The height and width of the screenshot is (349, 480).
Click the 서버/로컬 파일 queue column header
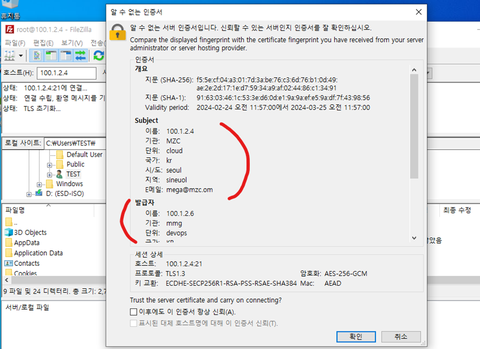(27, 307)
